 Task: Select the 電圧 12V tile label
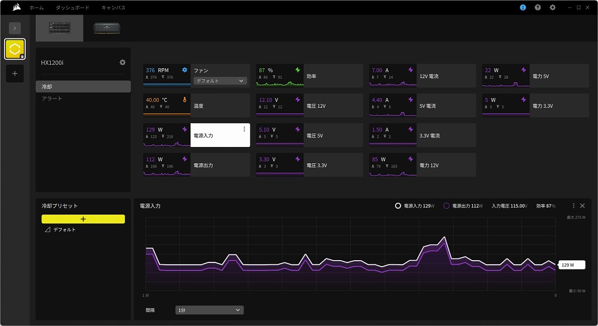click(x=316, y=106)
